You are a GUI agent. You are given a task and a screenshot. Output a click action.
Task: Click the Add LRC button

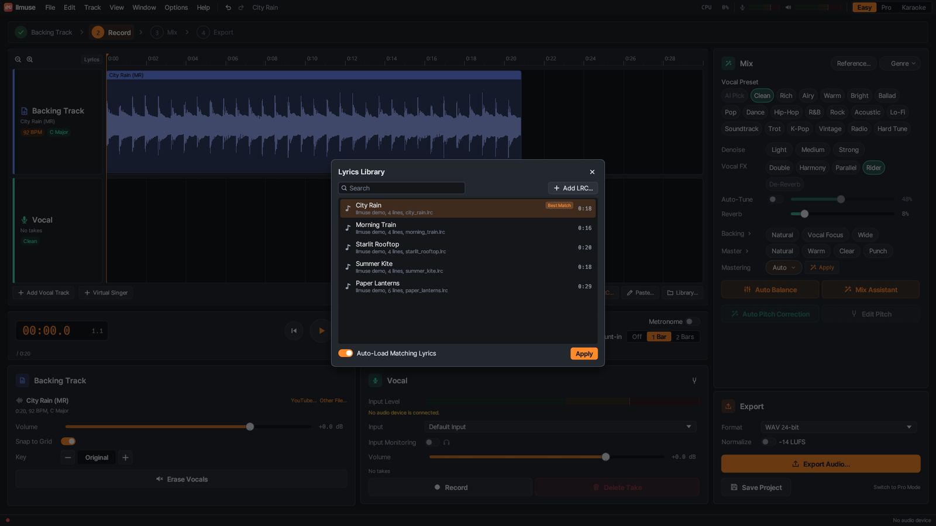573,188
